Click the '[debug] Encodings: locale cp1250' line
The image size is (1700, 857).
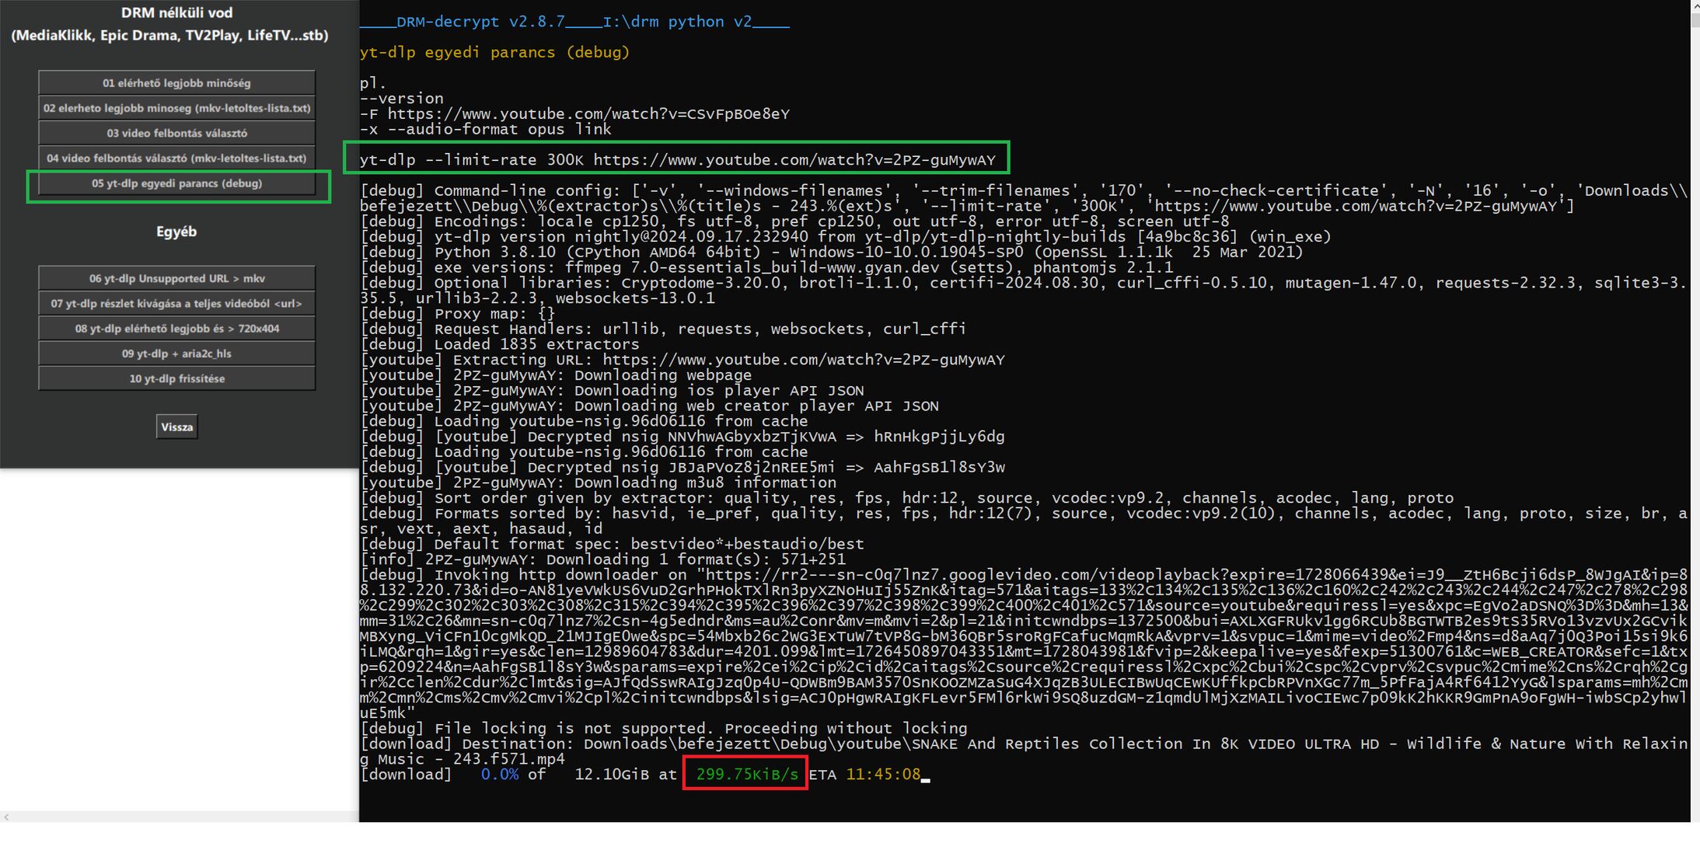point(794,221)
